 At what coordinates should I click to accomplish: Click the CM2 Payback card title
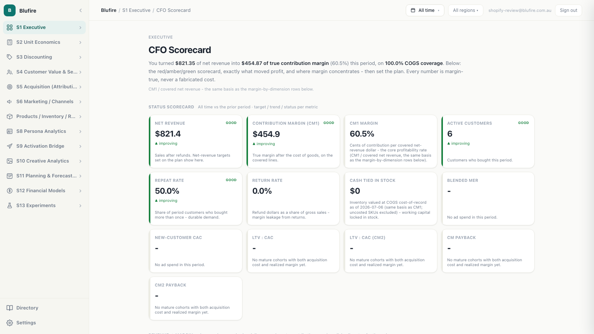click(170, 285)
